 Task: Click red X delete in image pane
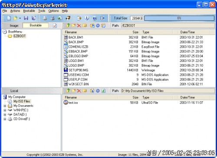pyautogui.click(x=79, y=26)
